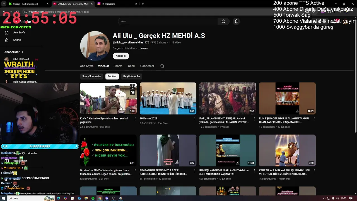Select the Videolar channel tab
Viewport: 357px width, 201px height.
(103, 66)
